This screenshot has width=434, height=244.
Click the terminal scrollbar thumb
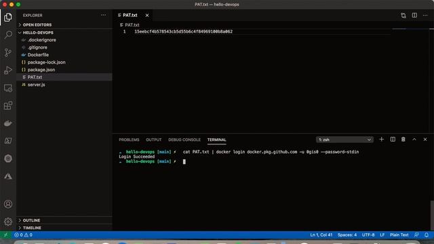(432, 215)
